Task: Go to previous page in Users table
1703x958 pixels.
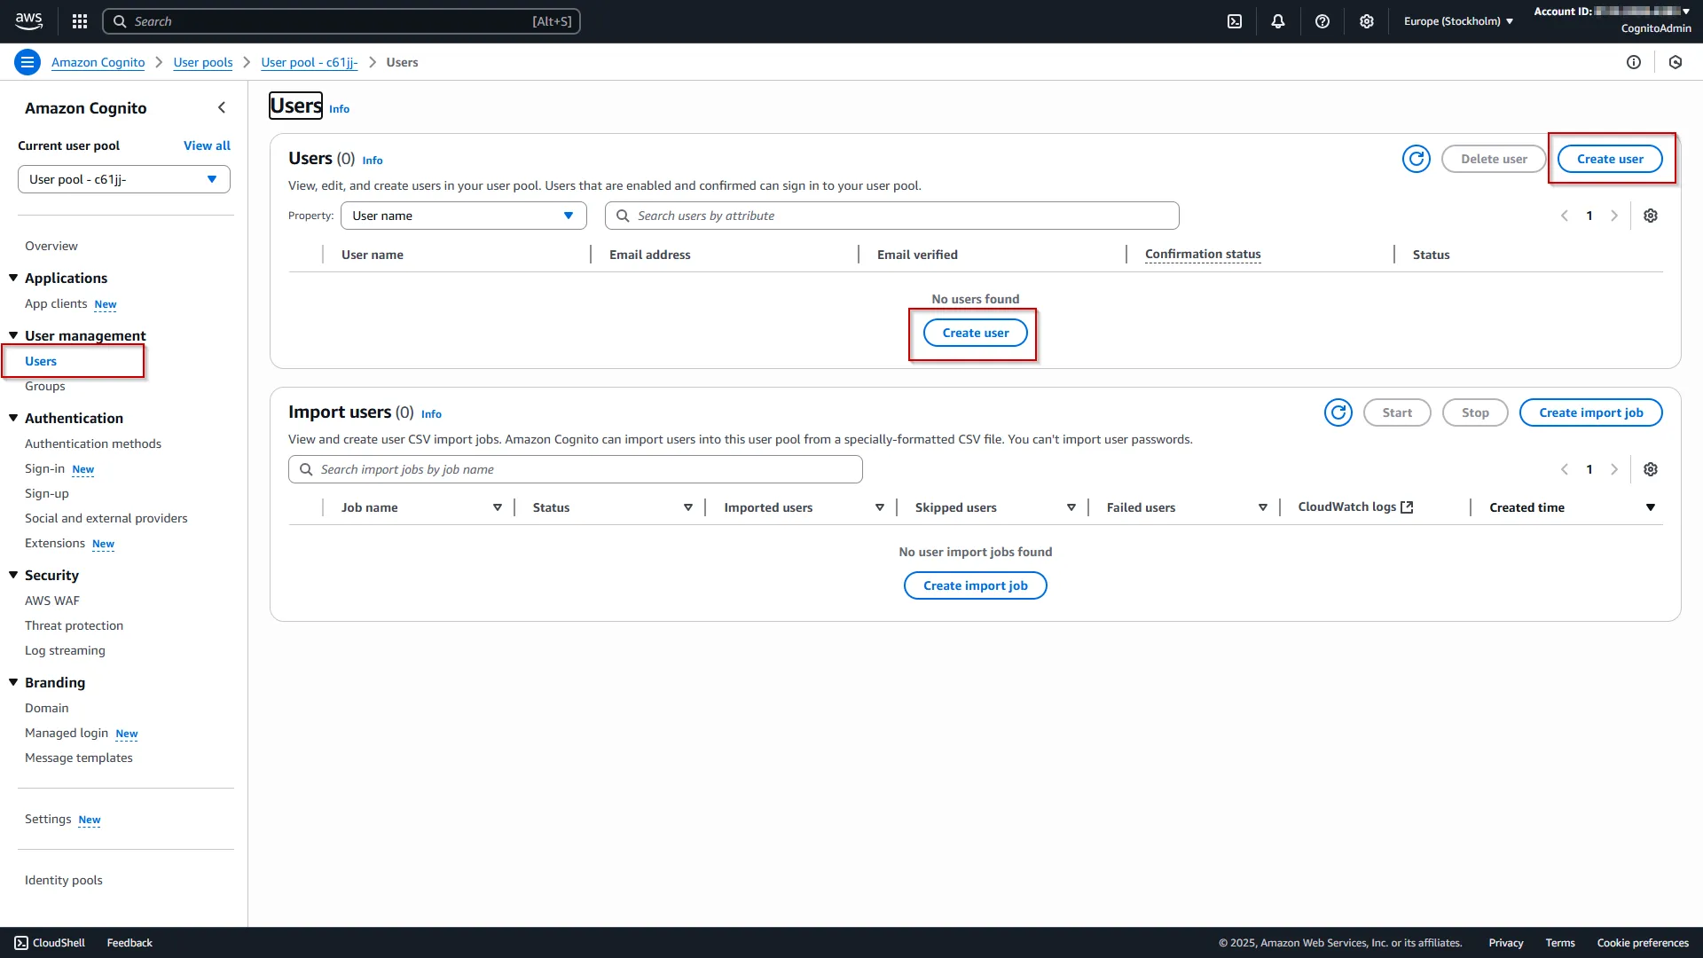Action: pyautogui.click(x=1565, y=216)
